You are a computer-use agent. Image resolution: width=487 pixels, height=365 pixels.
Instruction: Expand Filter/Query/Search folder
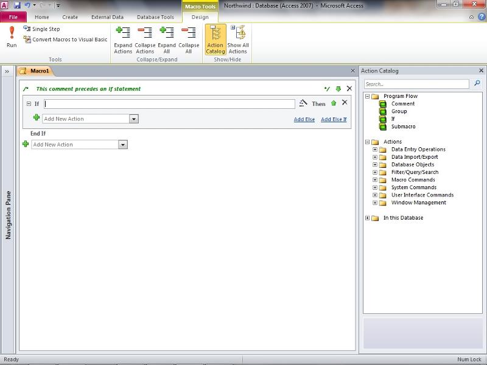pyautogui.click(x=375, y=172)
